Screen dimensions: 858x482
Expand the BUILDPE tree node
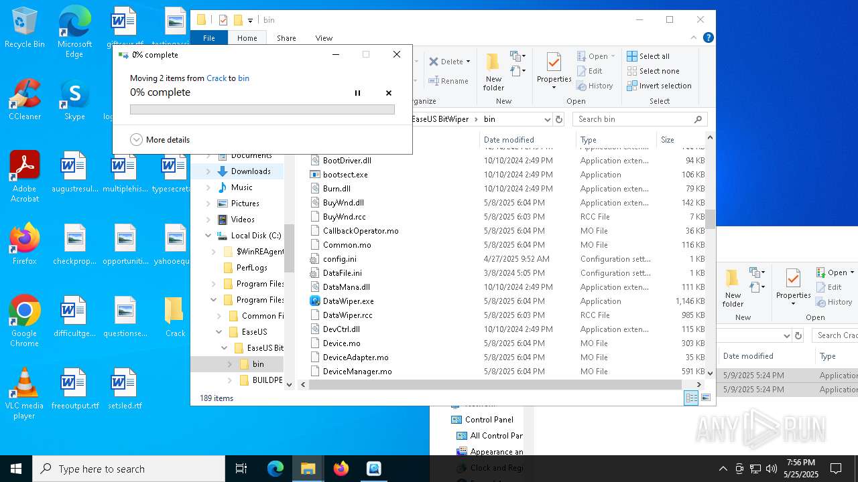pos(229,380)
